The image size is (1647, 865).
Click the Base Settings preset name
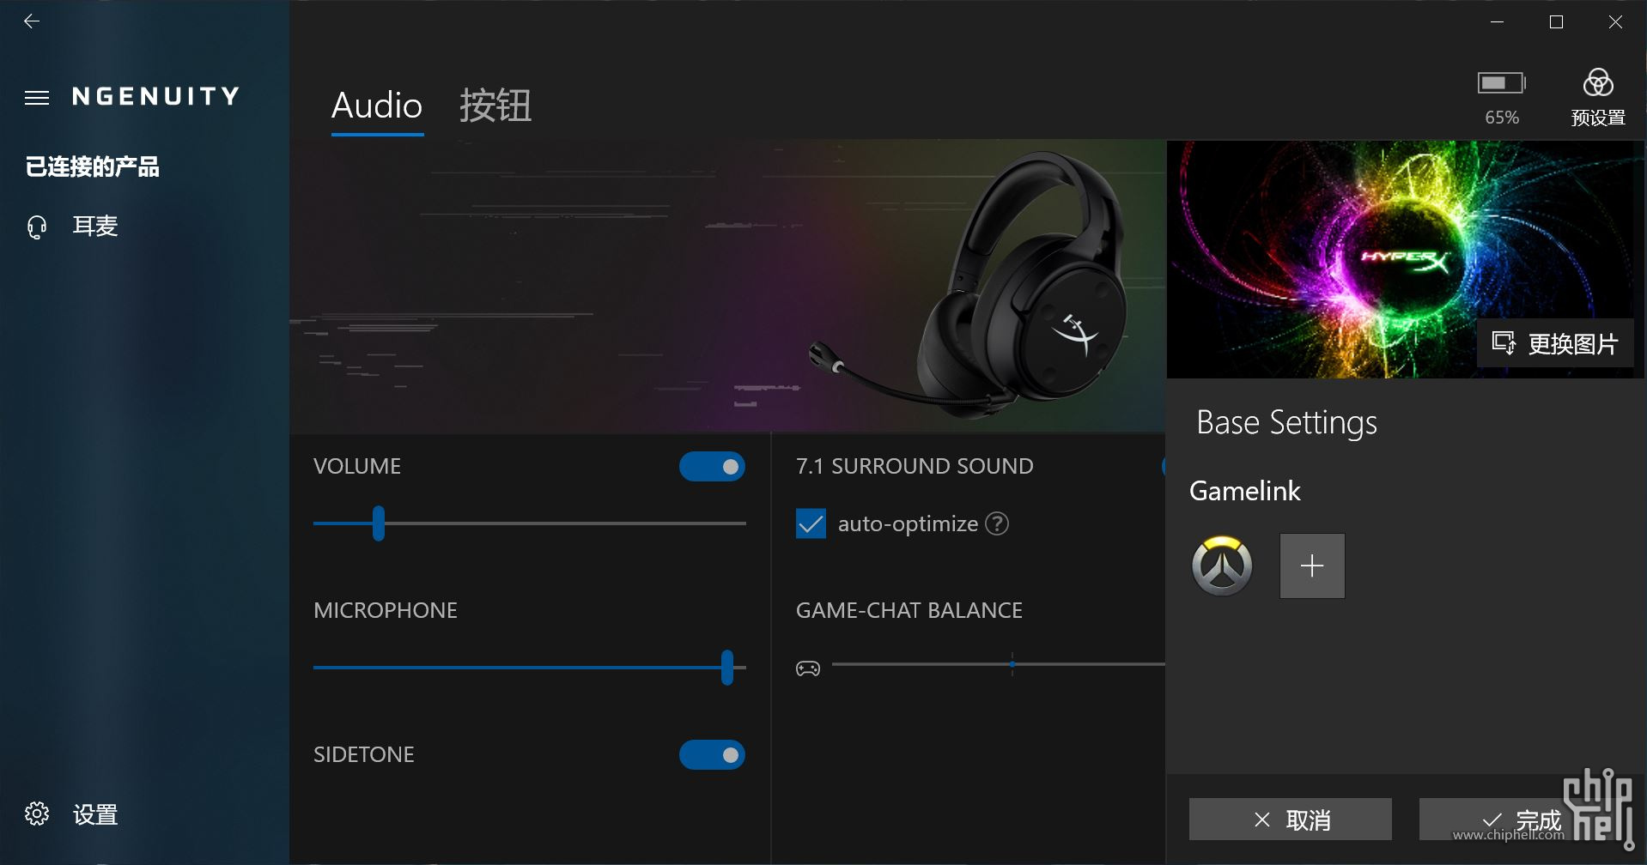[1286, 423]
